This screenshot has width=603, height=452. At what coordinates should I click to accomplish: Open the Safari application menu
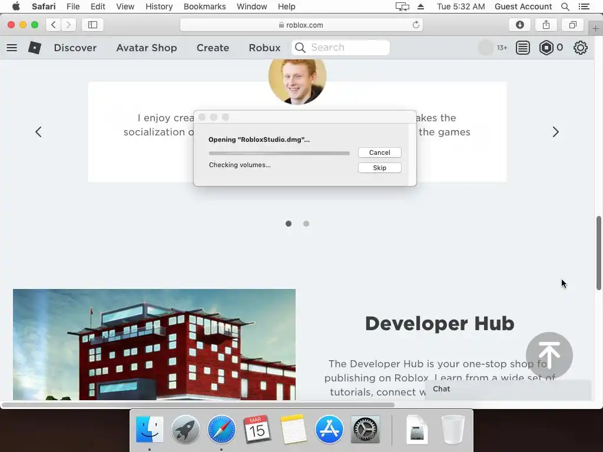(x=44, y=6)
